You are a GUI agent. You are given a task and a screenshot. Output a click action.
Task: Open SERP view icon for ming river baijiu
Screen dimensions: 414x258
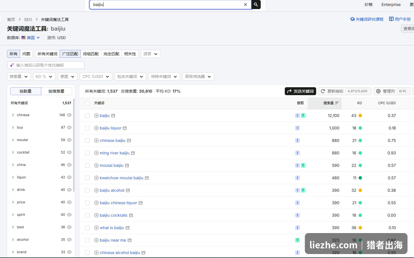pyautogui.click(x=133, y=153)
